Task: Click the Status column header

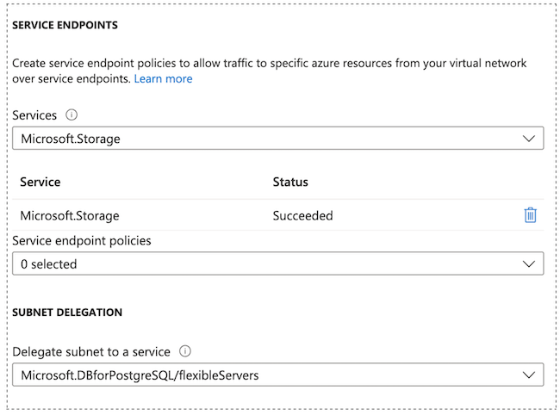Action: coord(290,183)
